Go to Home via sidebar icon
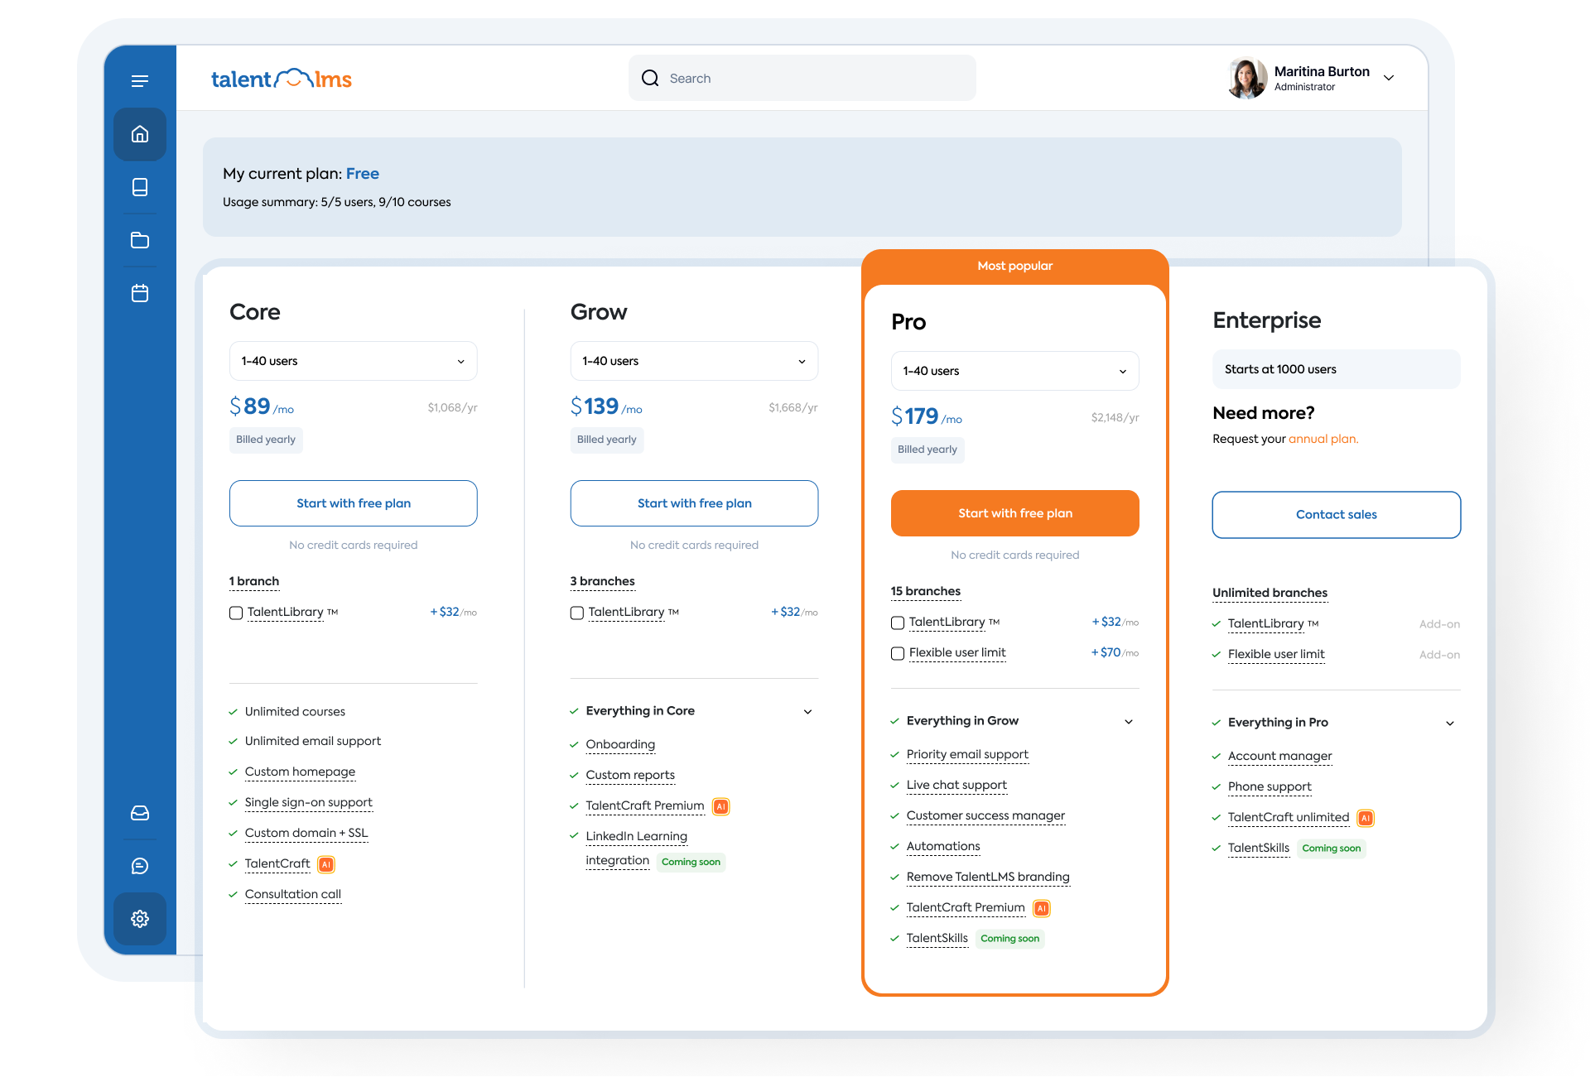The width and height of the screenshot is (1590, 1077). pos(140,134)
